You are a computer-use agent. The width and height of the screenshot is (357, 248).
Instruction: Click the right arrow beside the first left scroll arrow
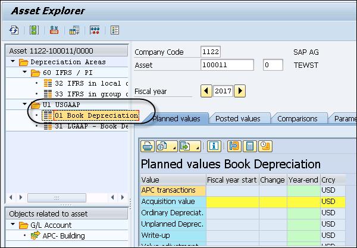coord(21,197)
